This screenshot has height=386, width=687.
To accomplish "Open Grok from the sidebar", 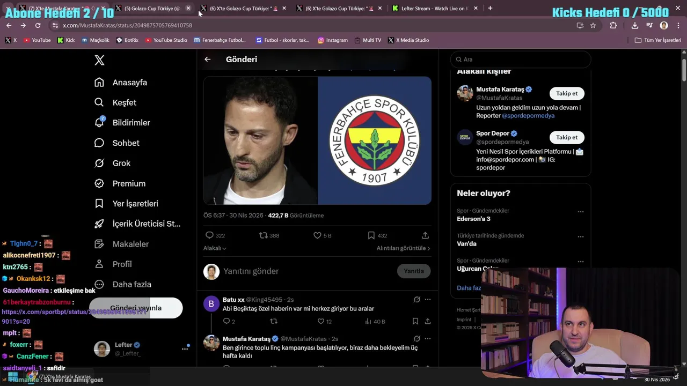I will pyautogui.click(x=113, y=163).
